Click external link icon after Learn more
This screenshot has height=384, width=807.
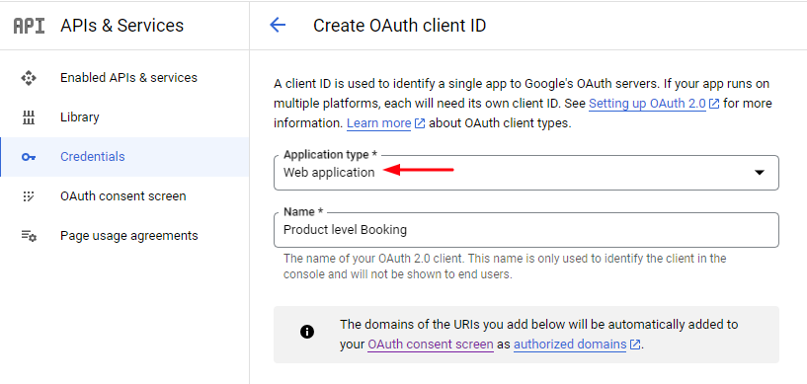(420, 123)
